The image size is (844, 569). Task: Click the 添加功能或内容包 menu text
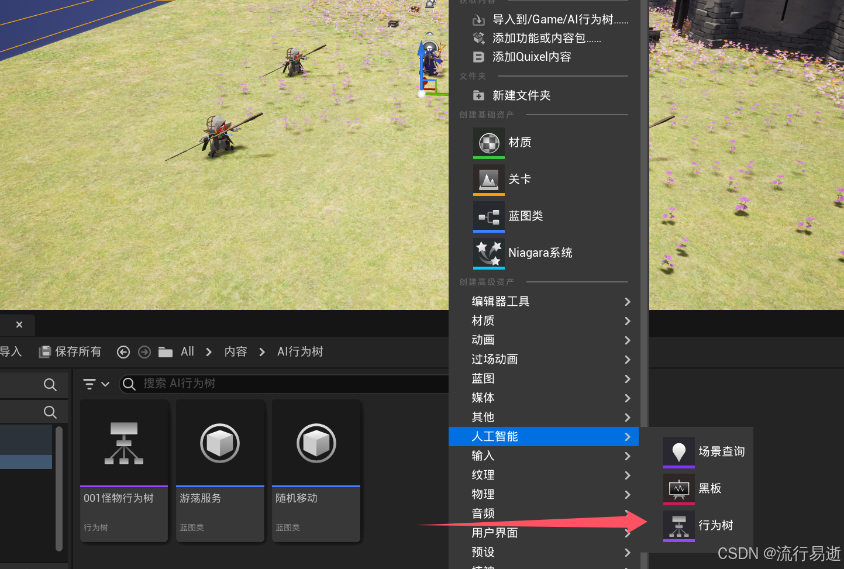click(546, 39)
